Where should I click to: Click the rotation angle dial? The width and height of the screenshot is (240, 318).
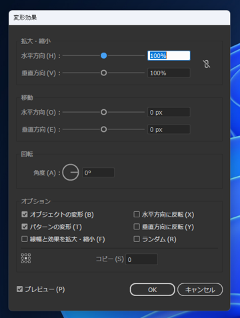click(71, 173)
